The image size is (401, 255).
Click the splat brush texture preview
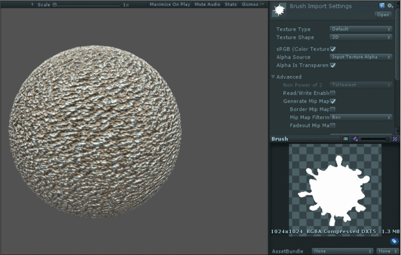[x=335, y=190]
